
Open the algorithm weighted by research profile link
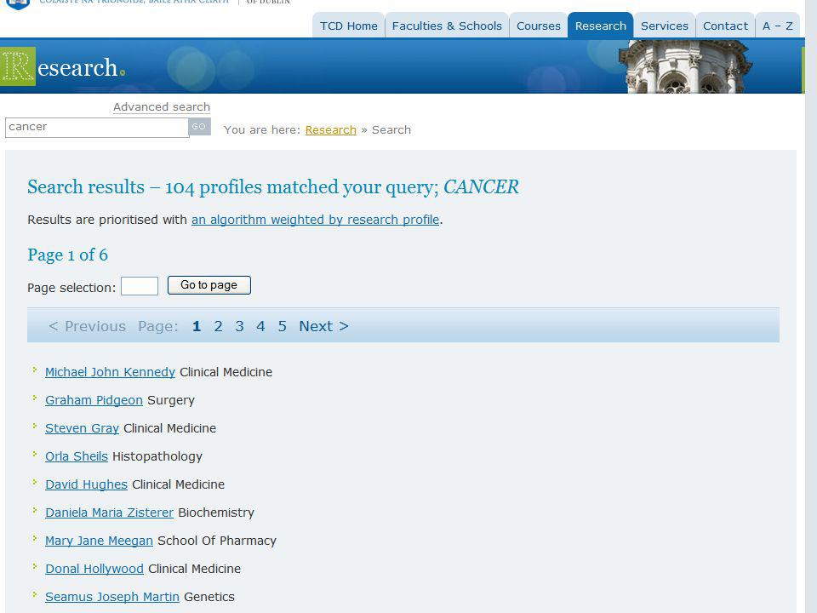point(315,220)
